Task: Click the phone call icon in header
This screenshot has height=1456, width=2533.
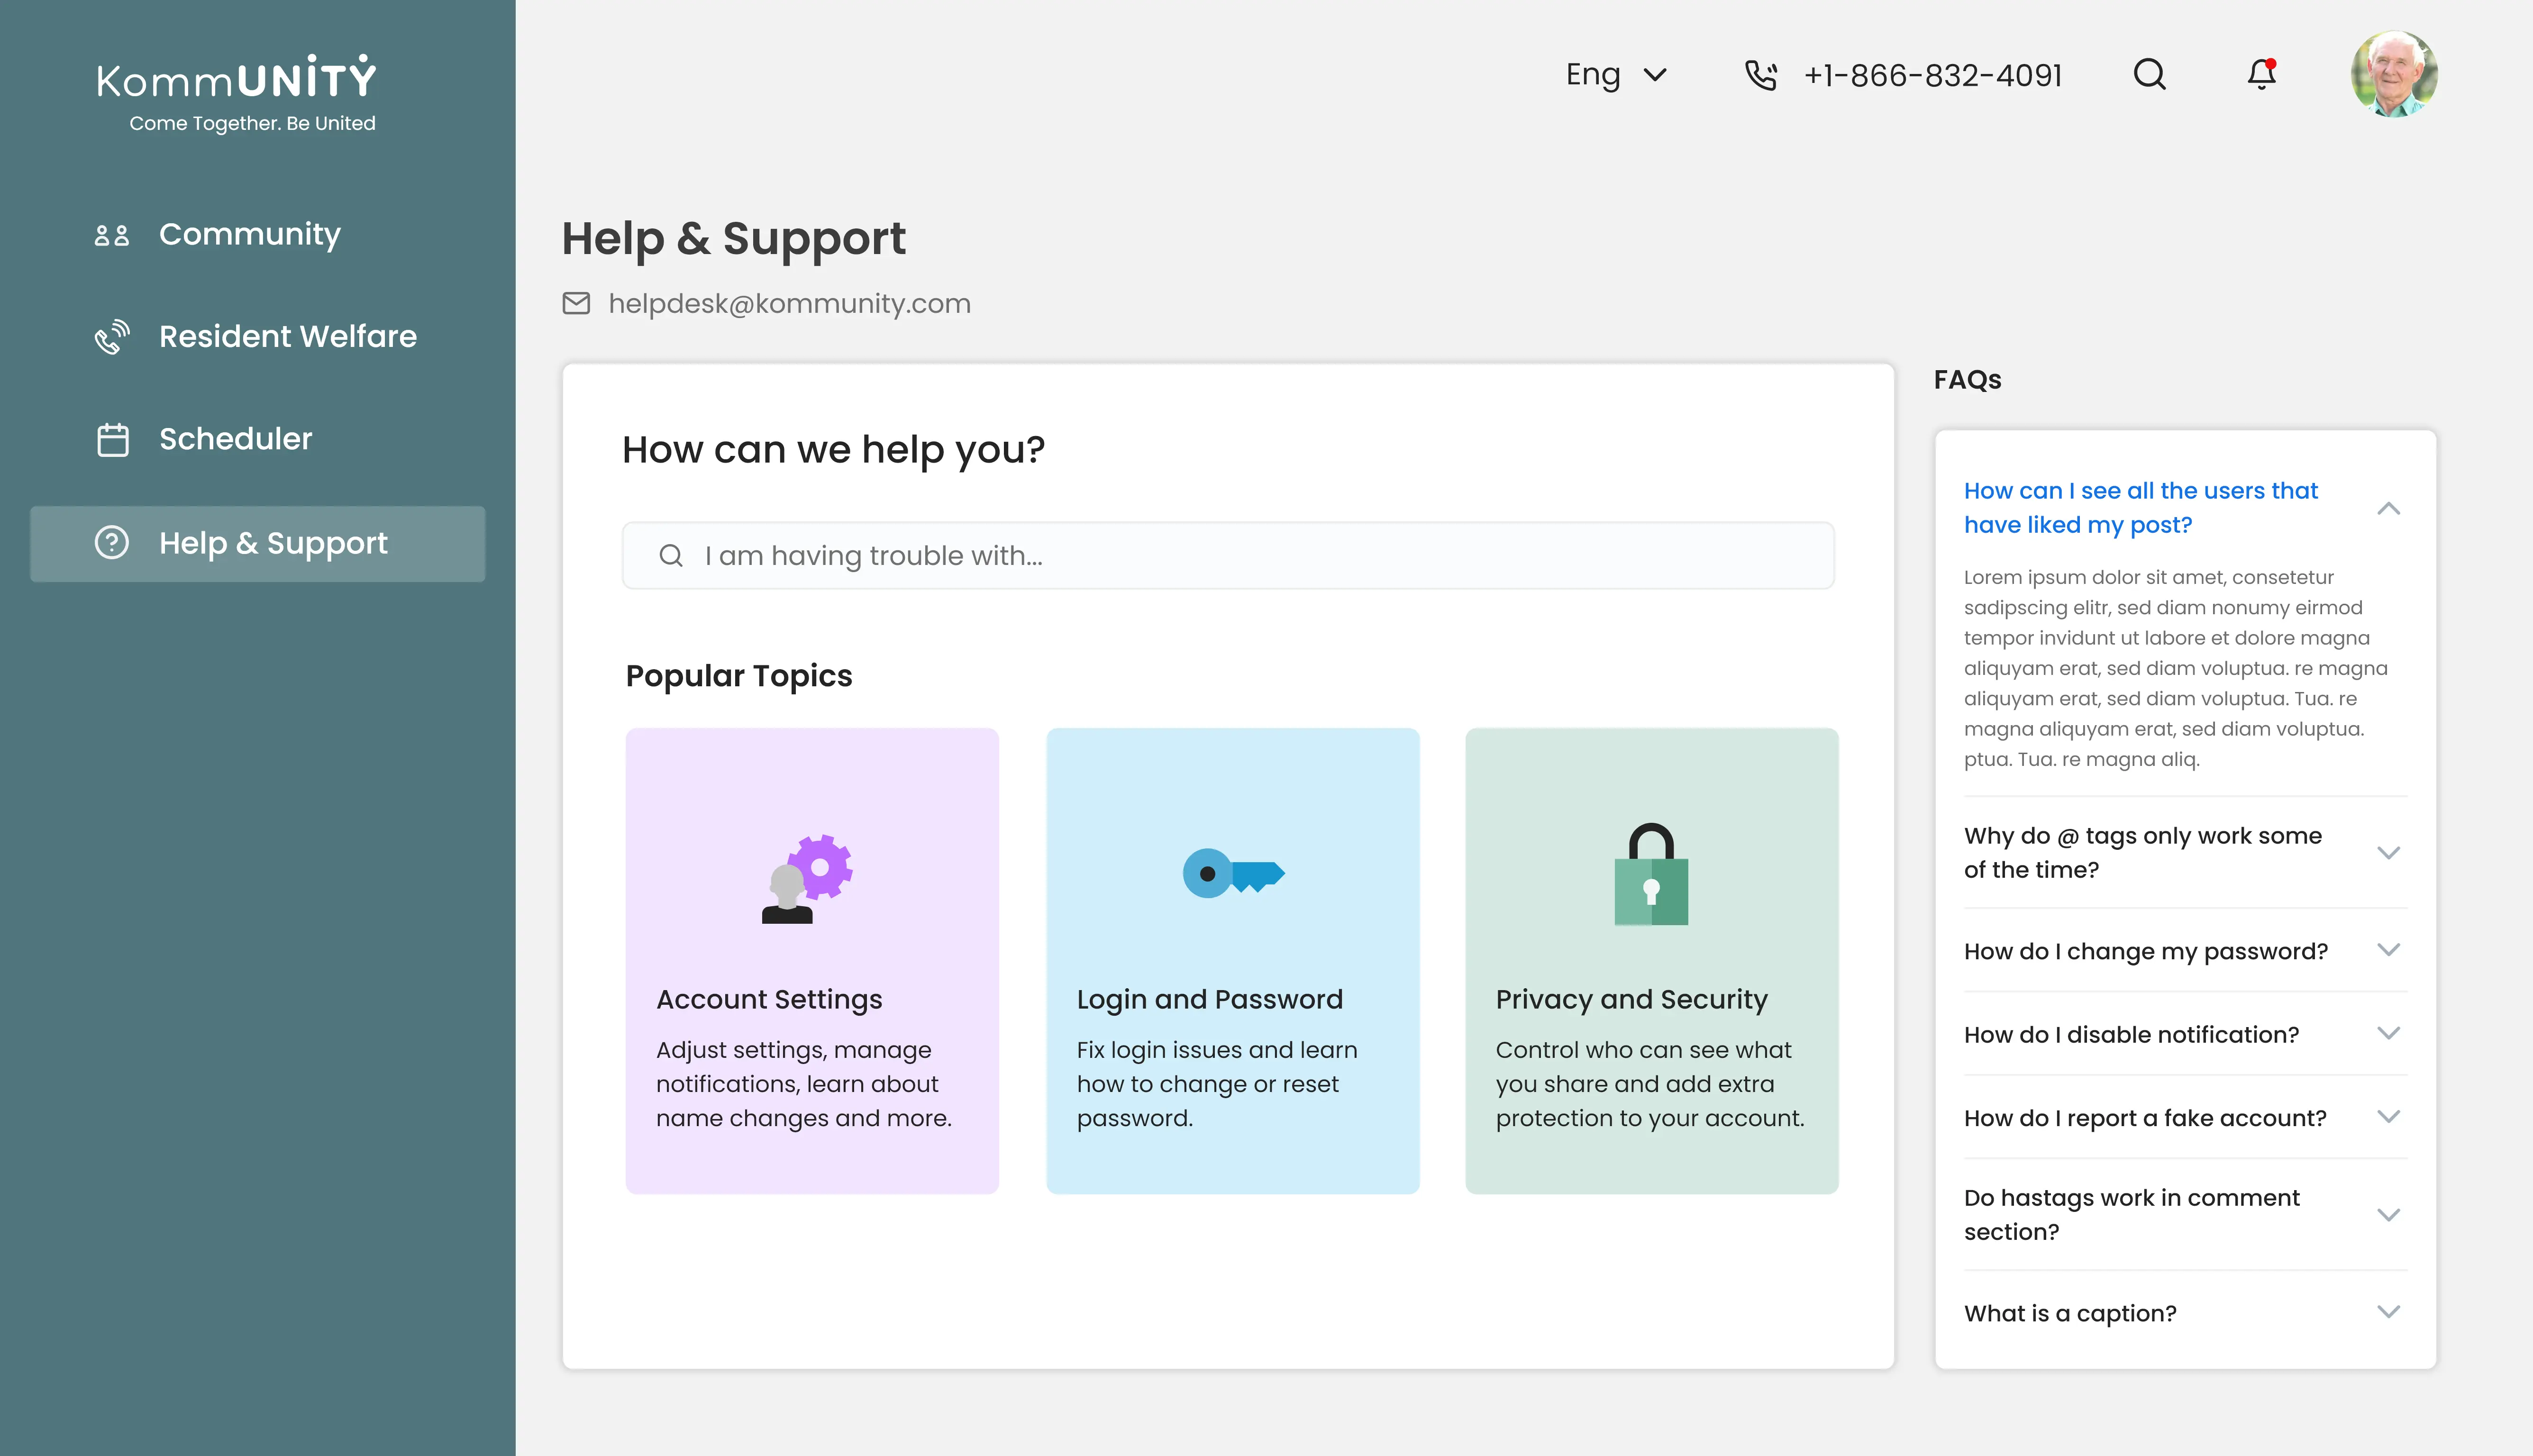Action: click(1760, 75)
